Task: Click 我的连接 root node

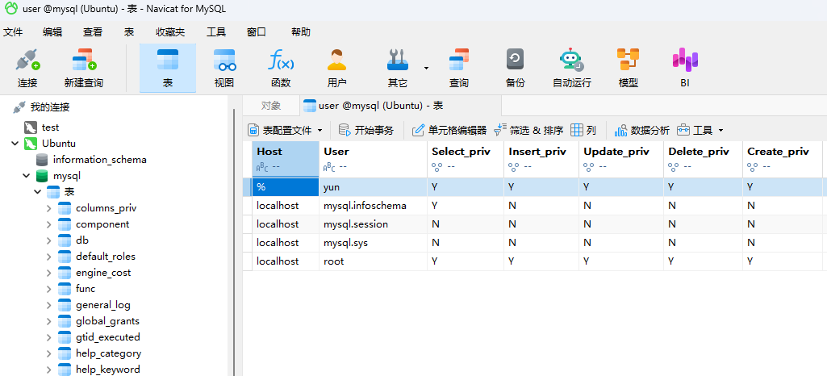Action: pos(49,107)
